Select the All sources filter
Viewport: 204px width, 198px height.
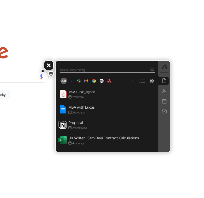[x=64, y=81]
